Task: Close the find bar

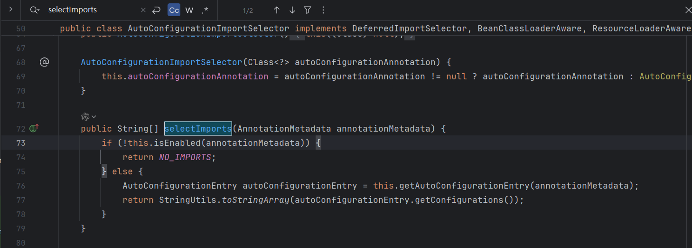Action: coord(688,10)
